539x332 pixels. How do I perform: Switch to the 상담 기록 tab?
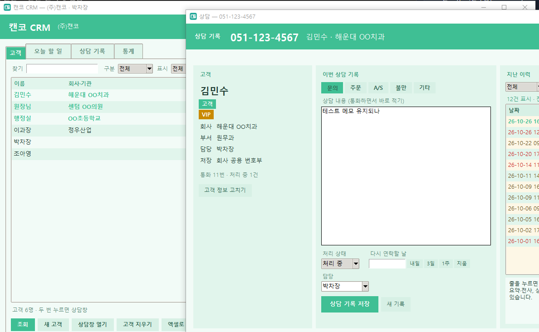click(92, 51)
